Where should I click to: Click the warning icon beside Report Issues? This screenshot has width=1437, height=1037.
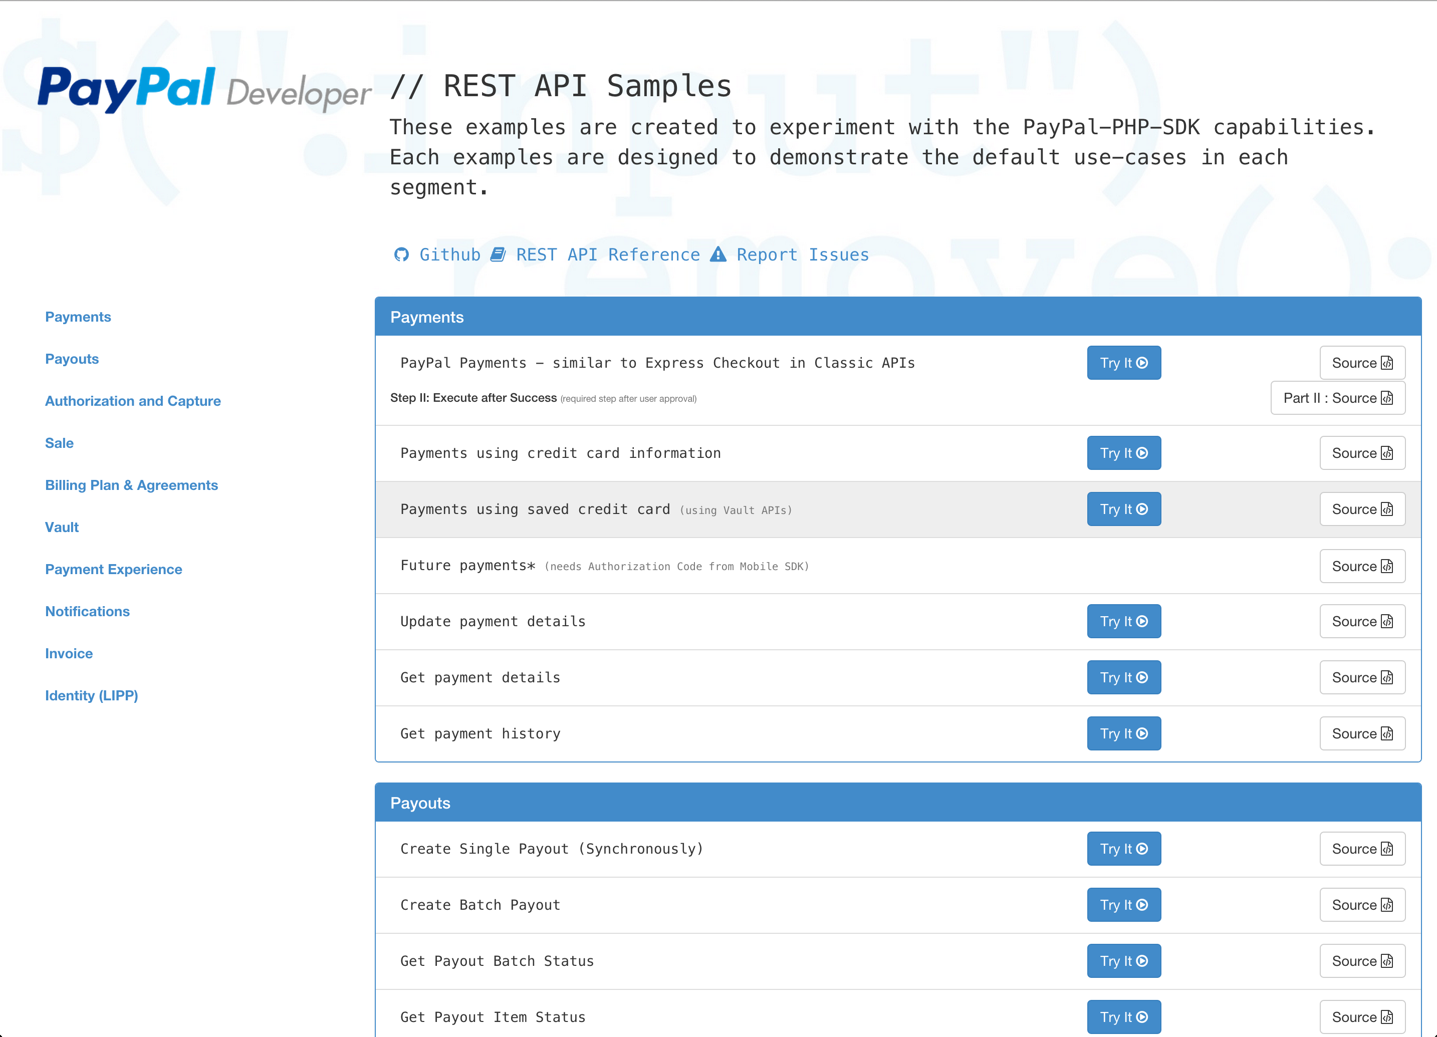tap(718, 254)
